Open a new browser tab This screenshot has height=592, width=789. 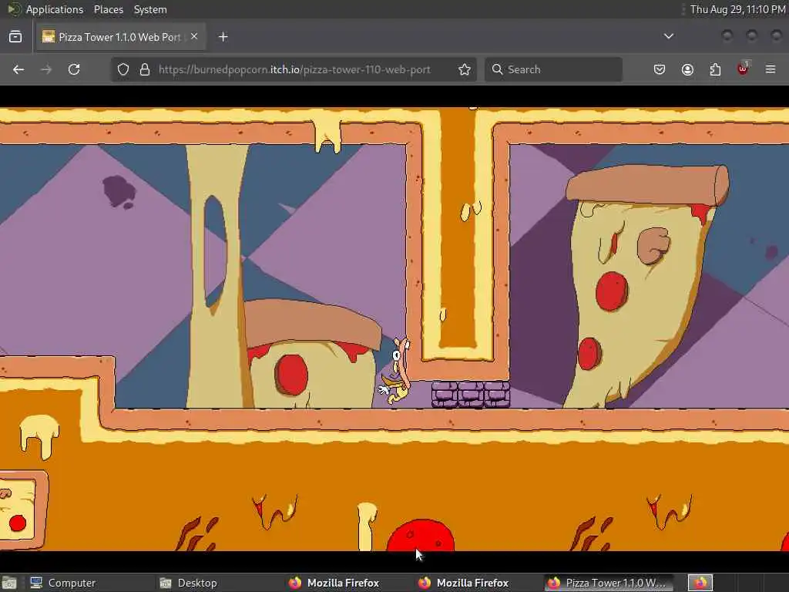(x=223, y=37)
